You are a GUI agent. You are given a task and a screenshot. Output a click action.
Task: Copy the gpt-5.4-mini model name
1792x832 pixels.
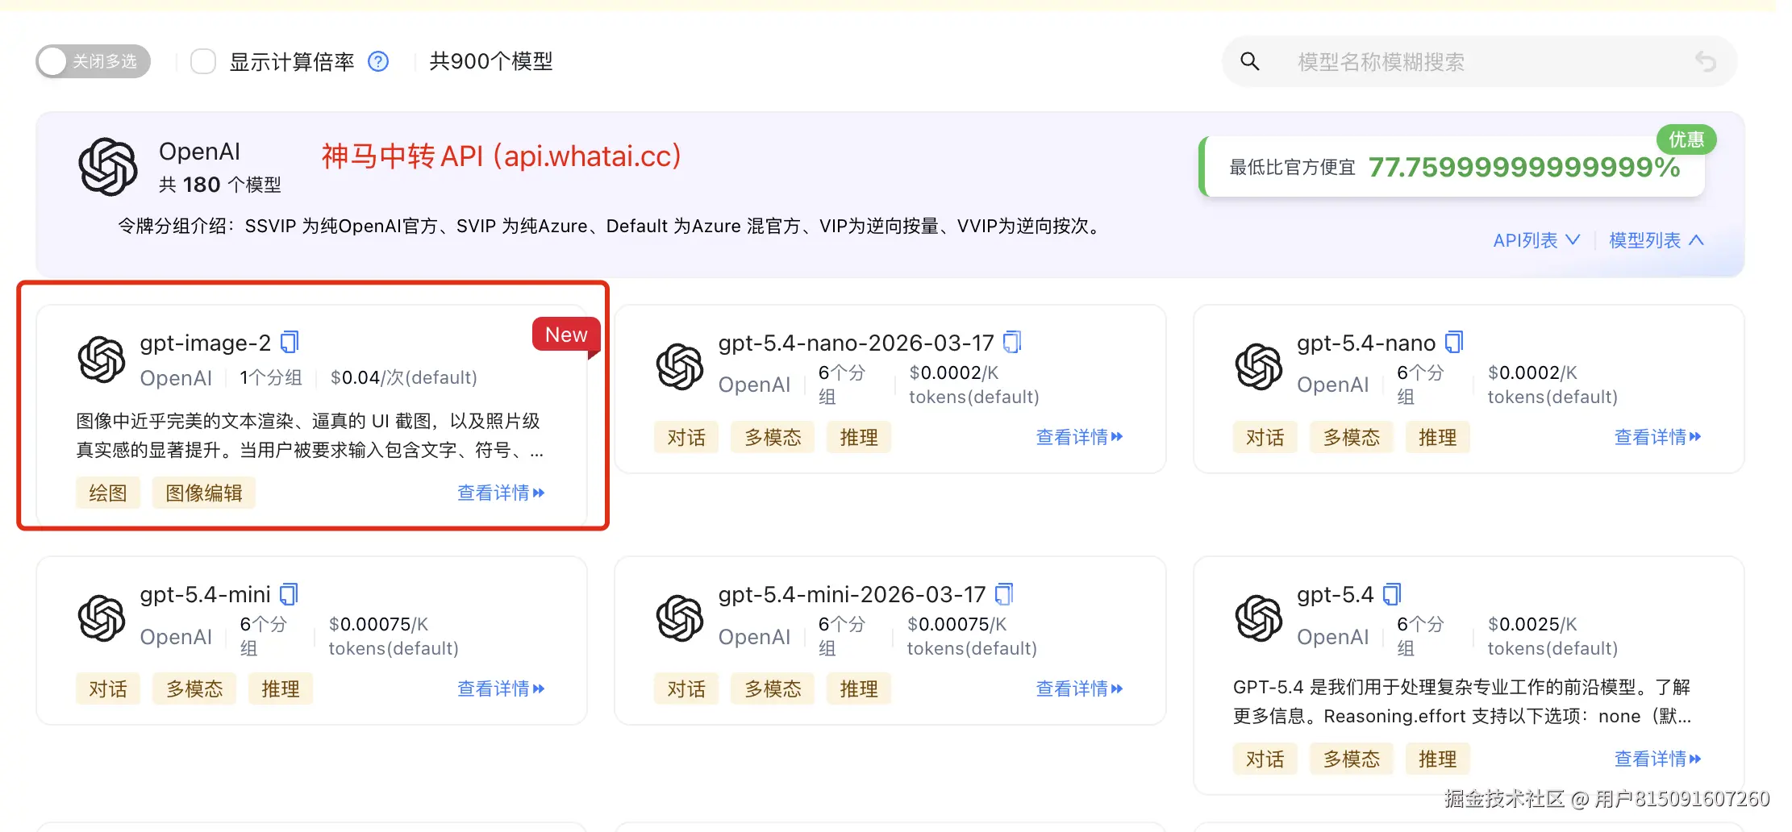pyautogui.click(x=289, y=594)
